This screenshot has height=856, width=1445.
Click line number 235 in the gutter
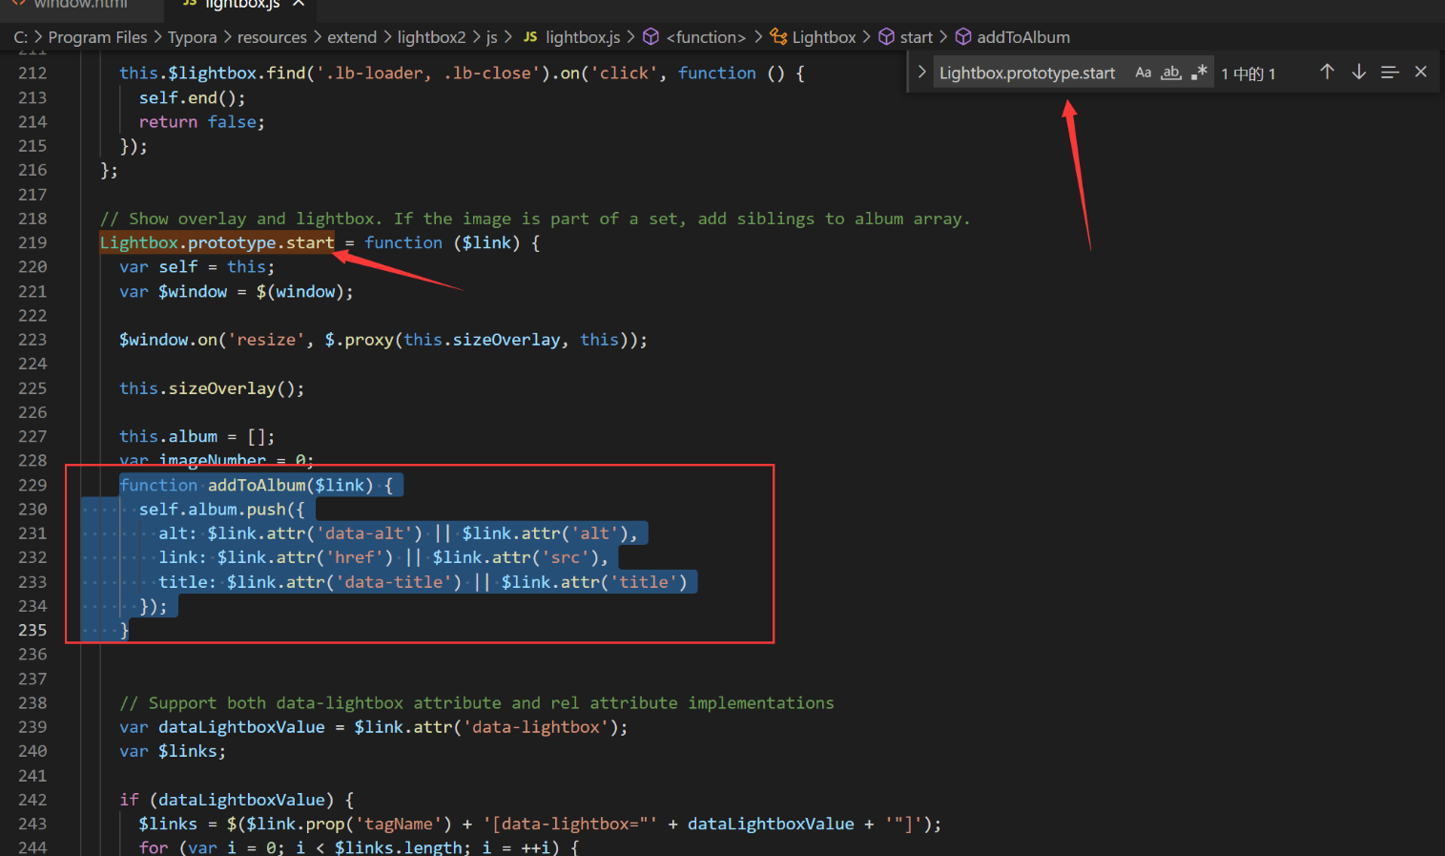point(32,630)
